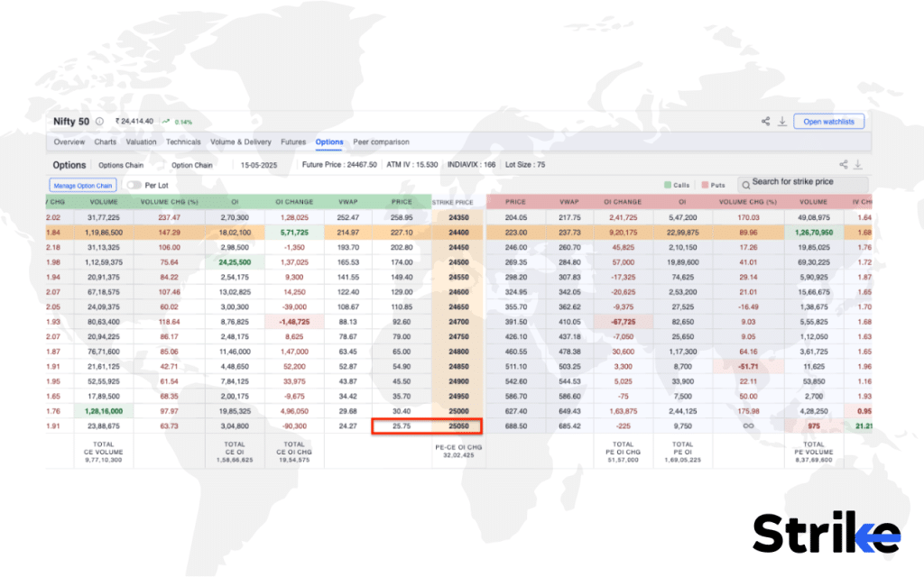Open the Options Chain selector
The height and width of the screenshot is (577, 924).
(121, 166)
